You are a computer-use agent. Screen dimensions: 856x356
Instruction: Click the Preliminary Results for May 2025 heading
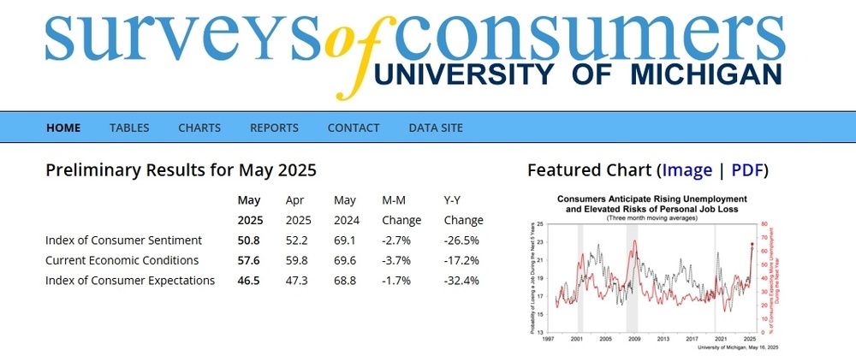pos(181,170)
